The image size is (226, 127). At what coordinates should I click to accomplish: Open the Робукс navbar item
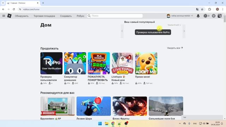[81, 16]
